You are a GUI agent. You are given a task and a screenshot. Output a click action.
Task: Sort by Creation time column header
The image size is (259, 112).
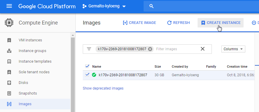[237, 66]
